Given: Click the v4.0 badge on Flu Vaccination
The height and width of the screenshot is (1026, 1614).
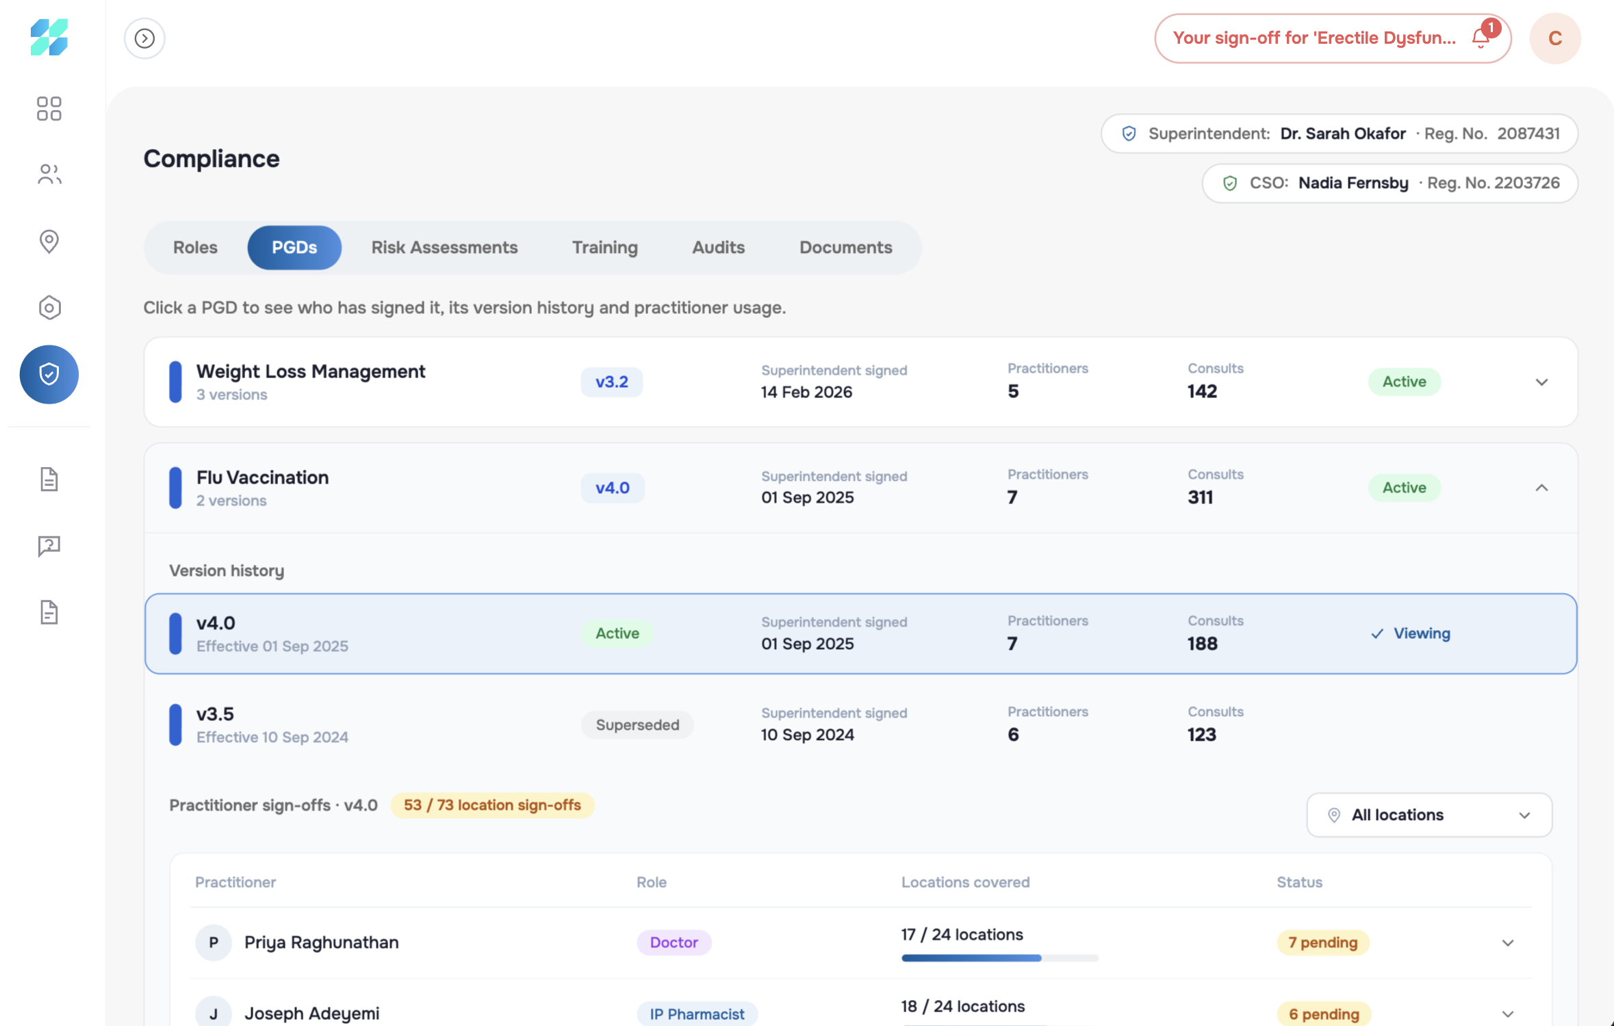Looking at the screenshot, I should (612, 488).
